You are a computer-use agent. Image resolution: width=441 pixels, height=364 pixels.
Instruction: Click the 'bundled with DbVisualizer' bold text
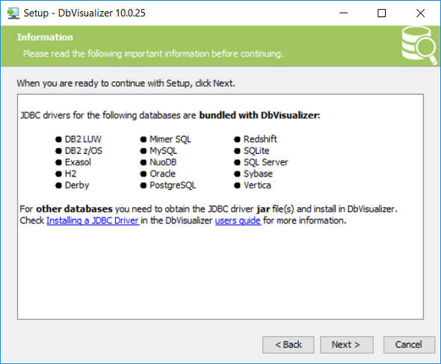click(x=259, y=115)
